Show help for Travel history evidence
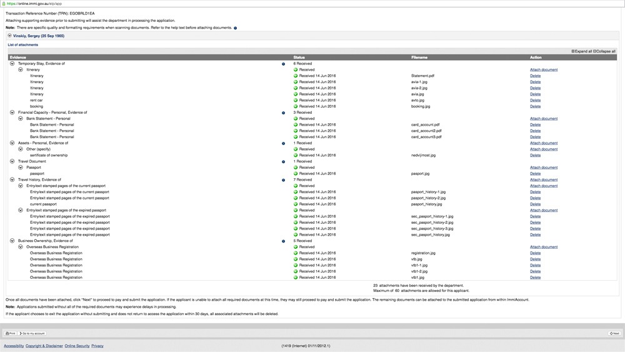Screen dimensions: 625x352 pos(283,180)
